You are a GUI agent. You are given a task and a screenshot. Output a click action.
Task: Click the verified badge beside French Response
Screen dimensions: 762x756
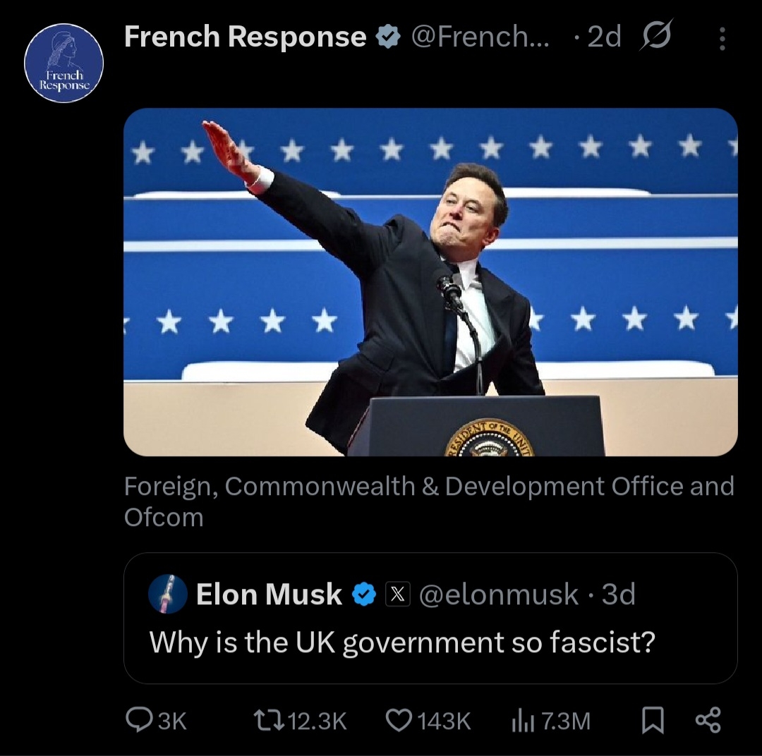pyautogui.click(x=387, y=37)
